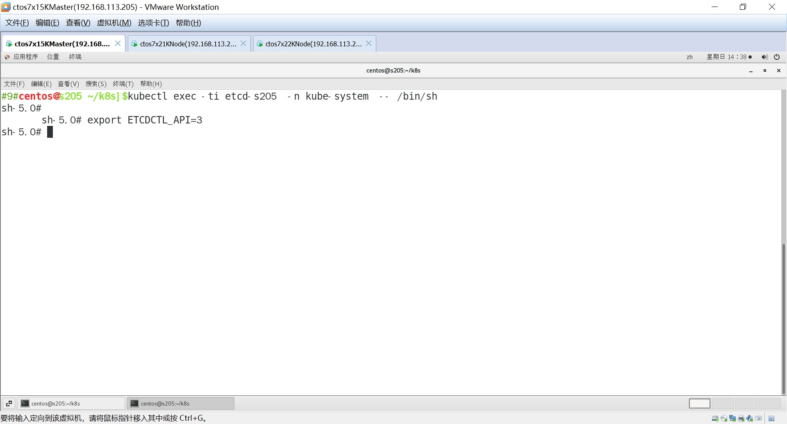Open VMware 编辑(E) menu

[x=47, y=23]
